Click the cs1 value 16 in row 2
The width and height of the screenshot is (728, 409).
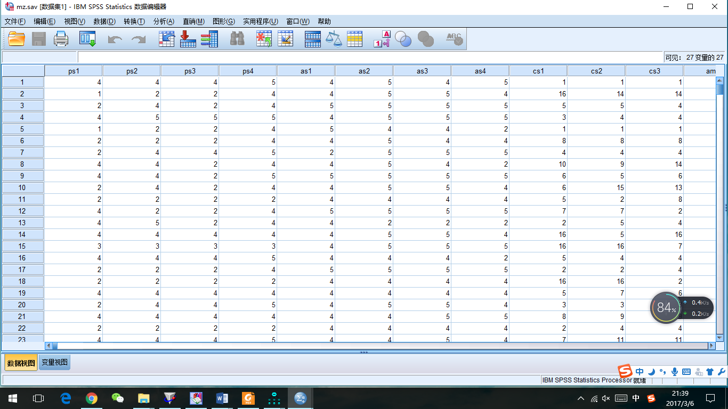[x=538, y=94]
